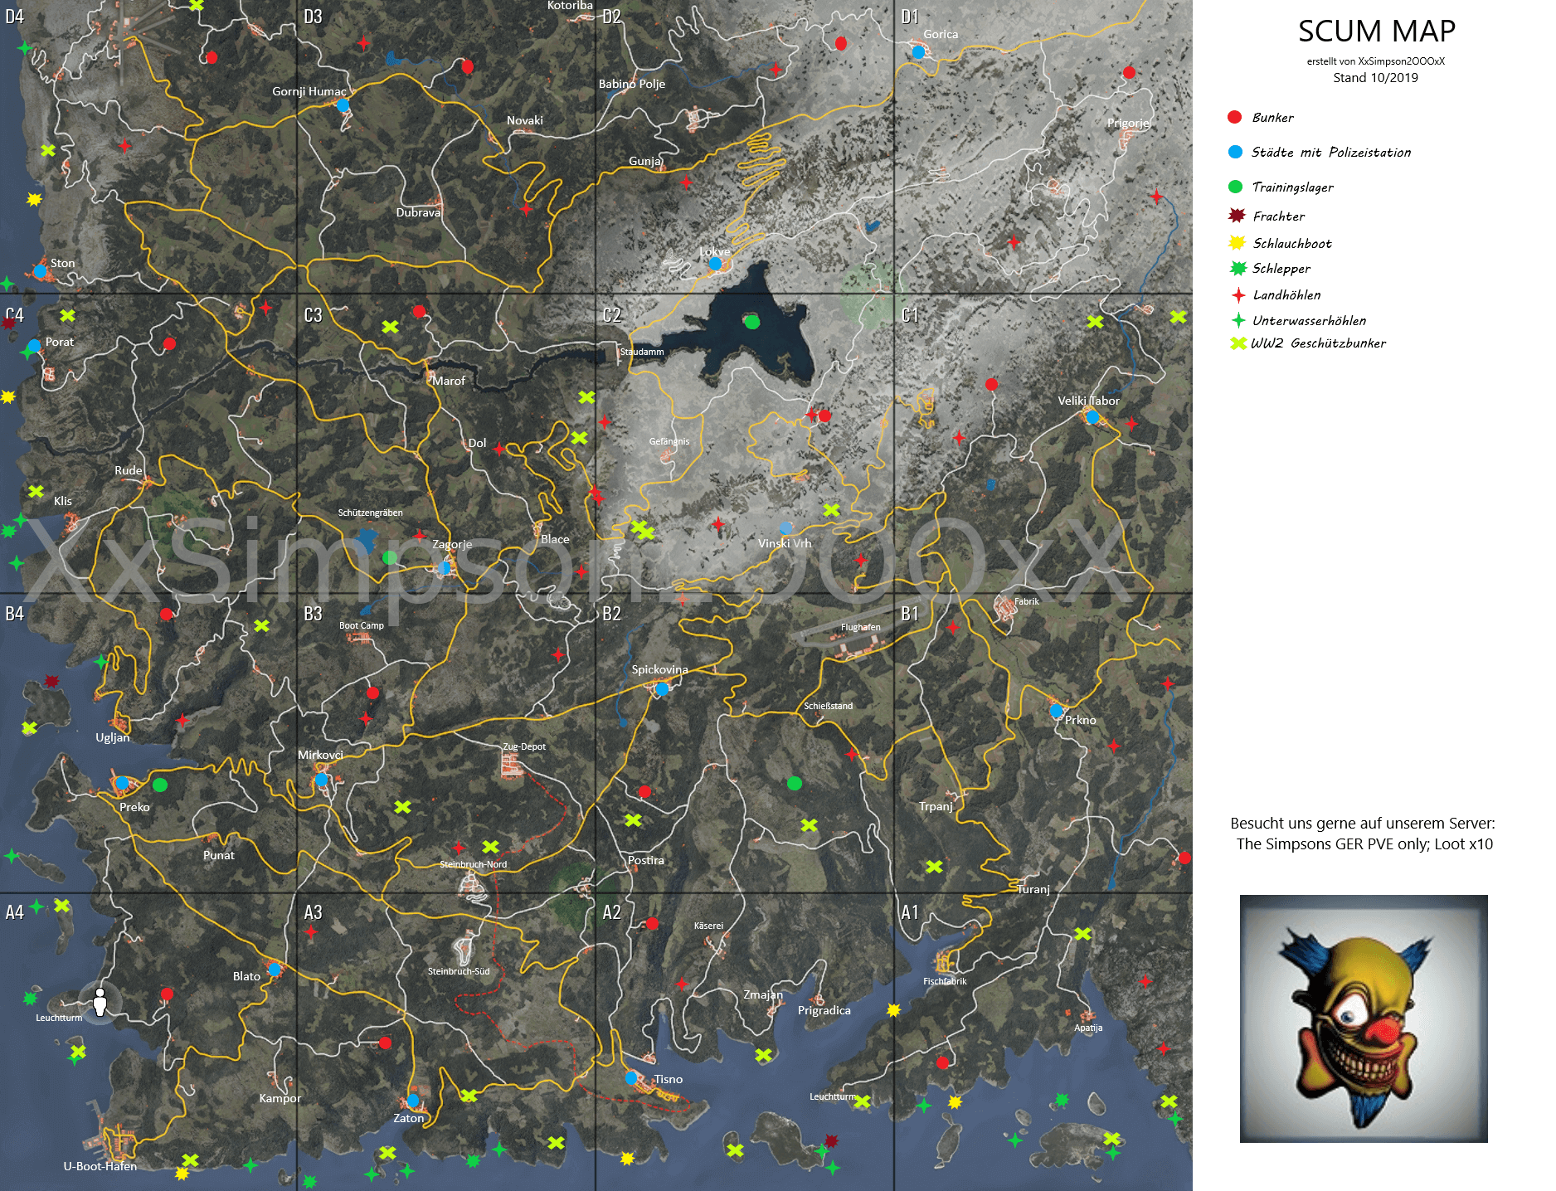Image resolution: width=1556 pixels, height=1191 pixels.
Task: Select the yellow Schlauchboot legend star
Action: click(1237, 243)
